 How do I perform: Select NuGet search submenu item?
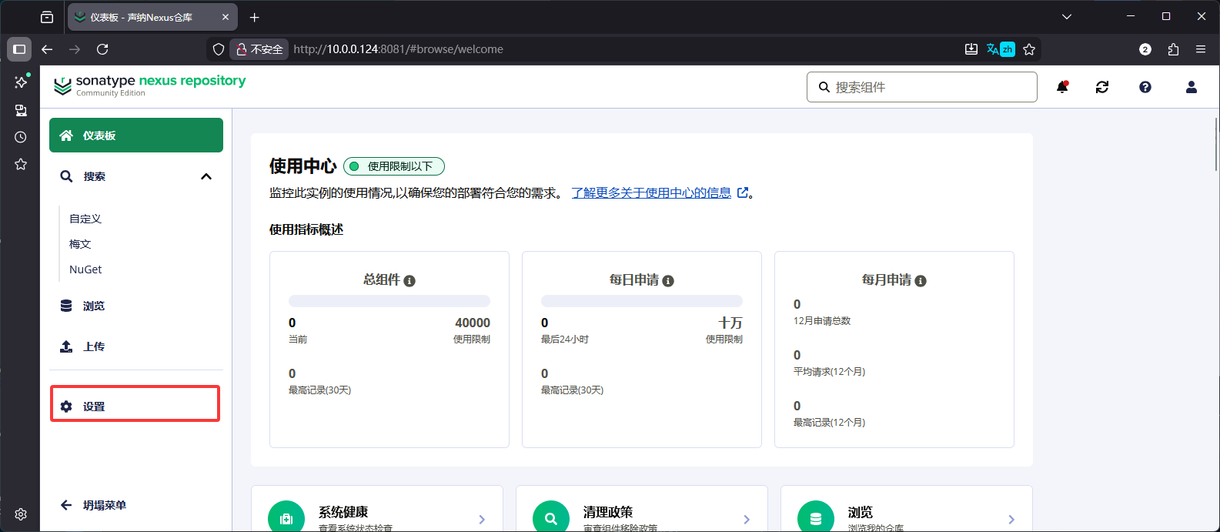click(x=85, y=269)
